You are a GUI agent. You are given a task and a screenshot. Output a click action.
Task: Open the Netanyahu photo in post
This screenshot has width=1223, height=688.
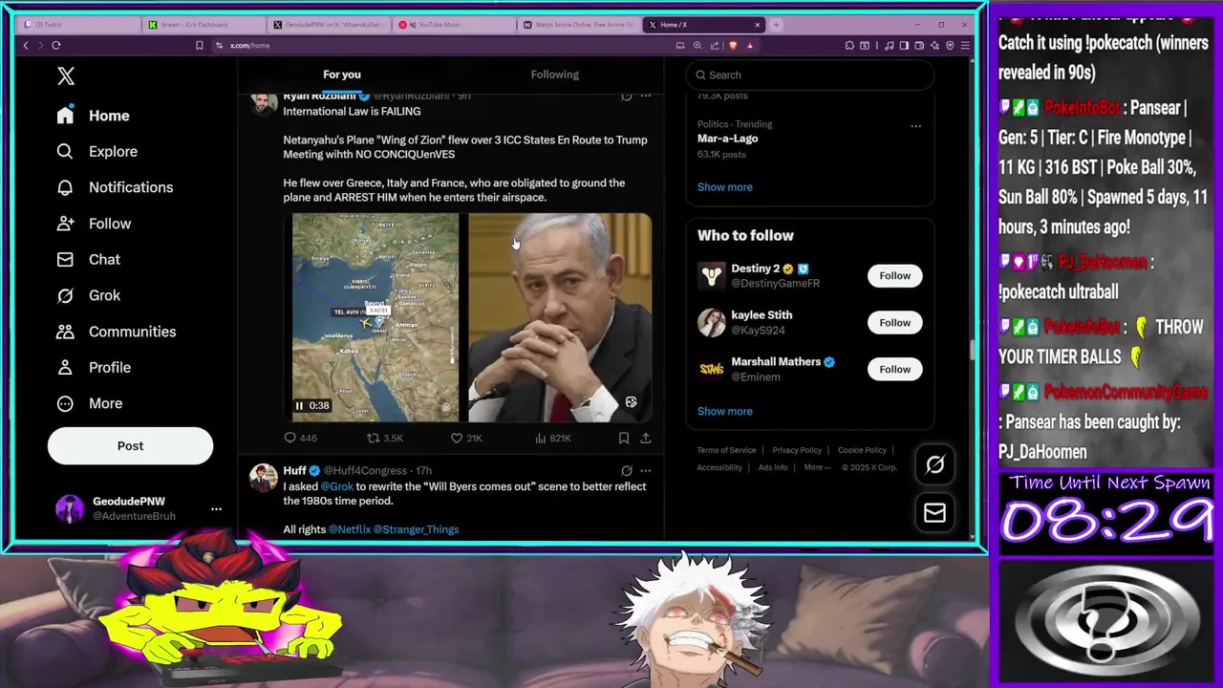[560, 317]
